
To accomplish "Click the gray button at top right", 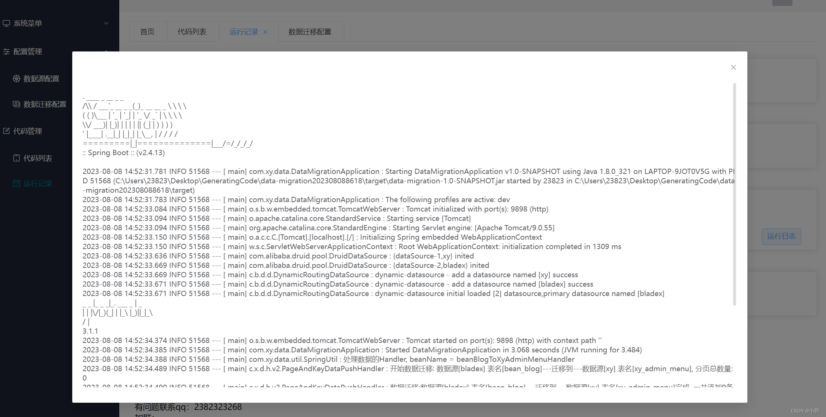I will (x=782, y=3).
